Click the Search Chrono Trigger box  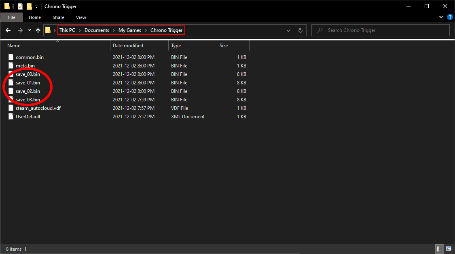[x=381, y=30]
